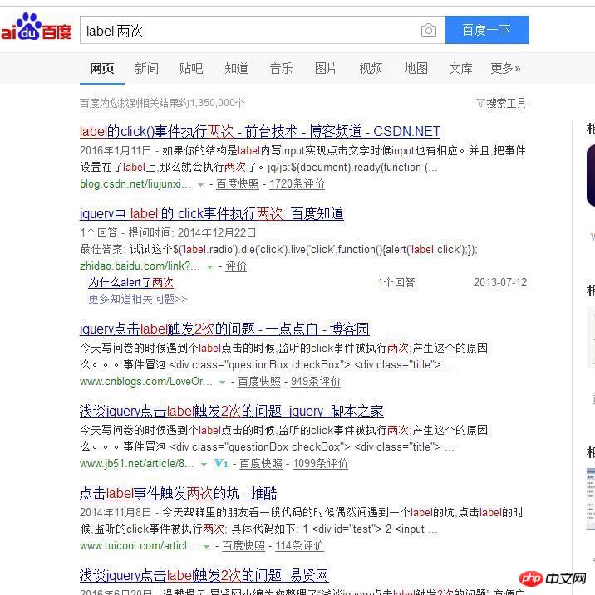Expand the 更多» menu
The image size is (595, 595).
(x=505, y=68)
